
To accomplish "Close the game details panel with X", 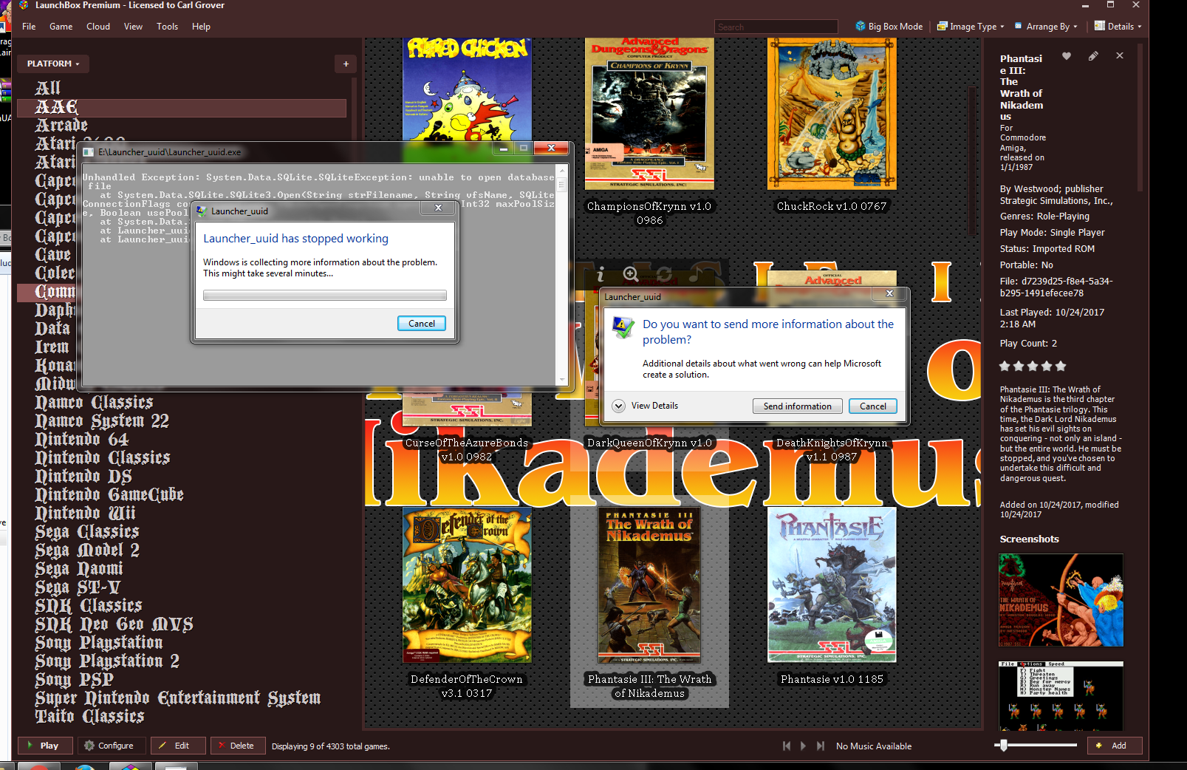I will pos(1120,56).
